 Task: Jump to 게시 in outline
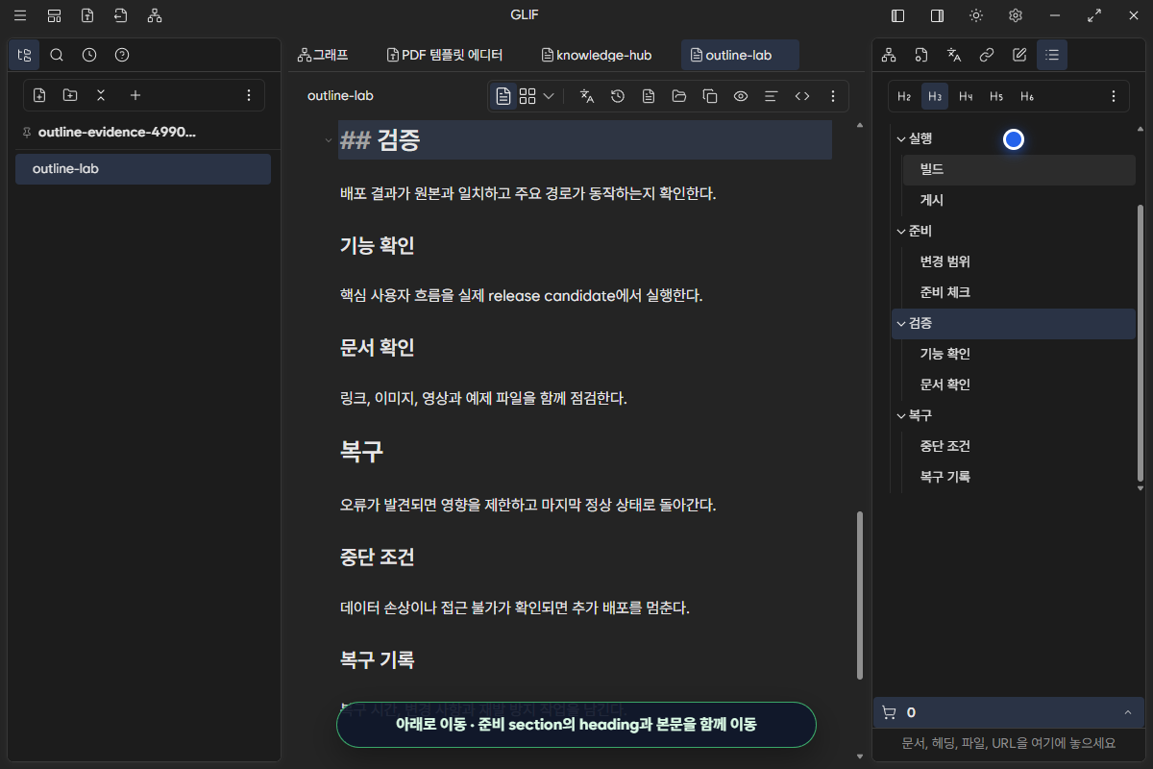pos(1019,200)
